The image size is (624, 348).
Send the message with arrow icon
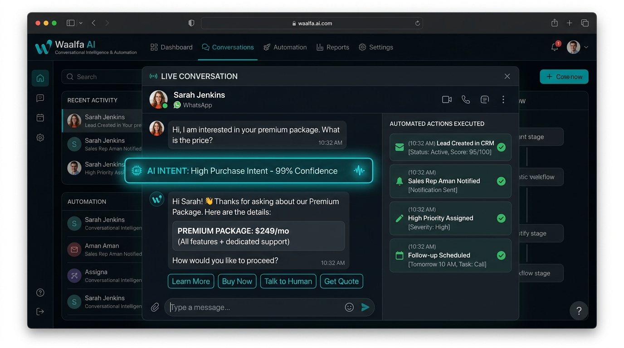[366, 307]
